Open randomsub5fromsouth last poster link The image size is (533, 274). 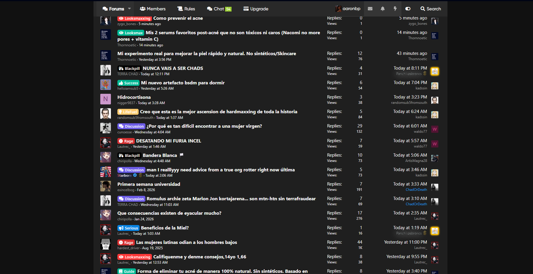pyautogui.click(x=409, y=103)
